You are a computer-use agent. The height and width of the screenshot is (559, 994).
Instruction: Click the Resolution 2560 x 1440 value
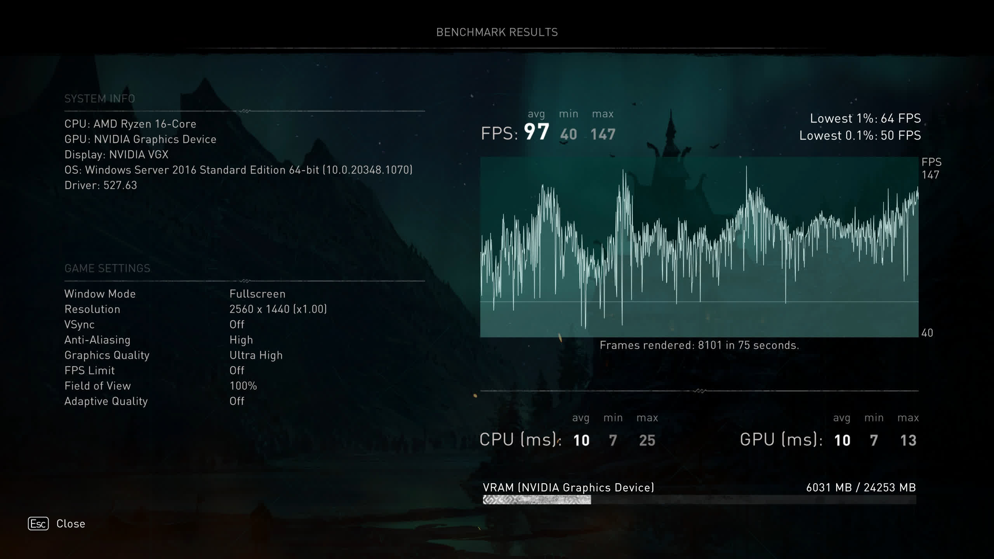(x=278, y=309)
